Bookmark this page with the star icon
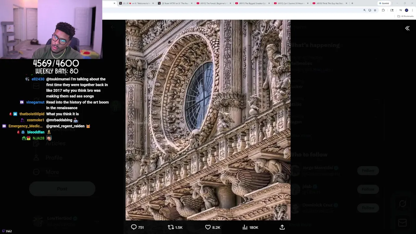This screenshot has height=234, width=416. tap(375, 10)
